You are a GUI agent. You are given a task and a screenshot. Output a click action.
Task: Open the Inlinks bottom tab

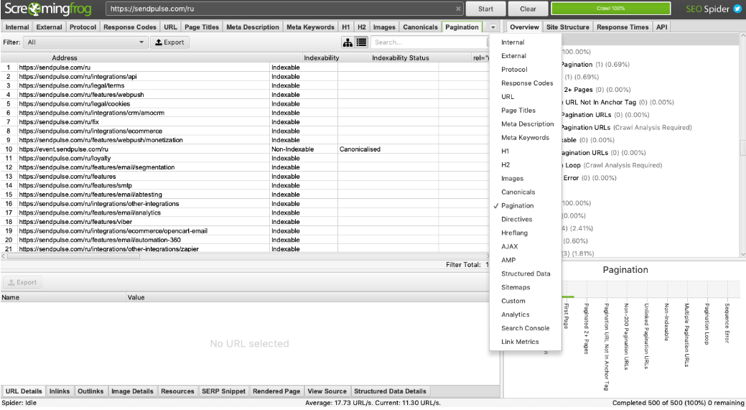point(60,391)
